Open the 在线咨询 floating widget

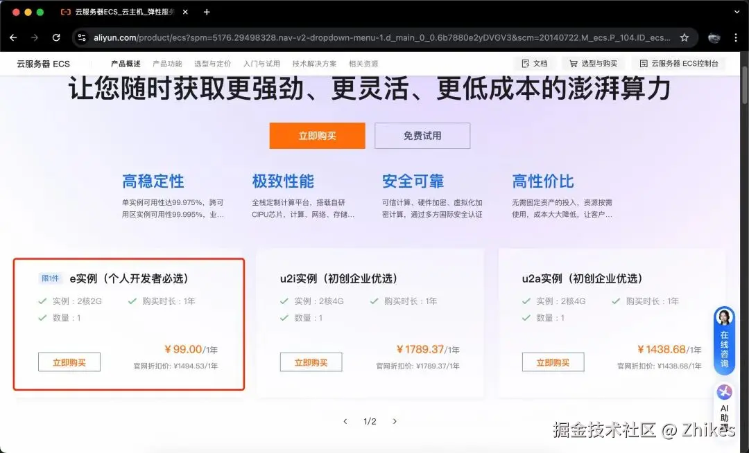[x=724, y=340]
